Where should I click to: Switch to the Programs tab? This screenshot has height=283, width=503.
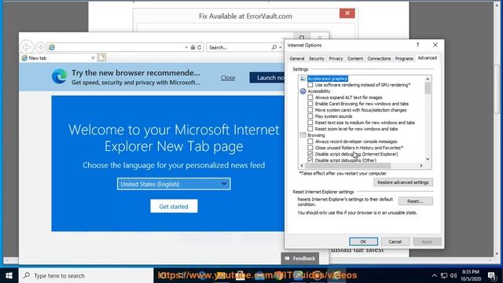(404, 58)
